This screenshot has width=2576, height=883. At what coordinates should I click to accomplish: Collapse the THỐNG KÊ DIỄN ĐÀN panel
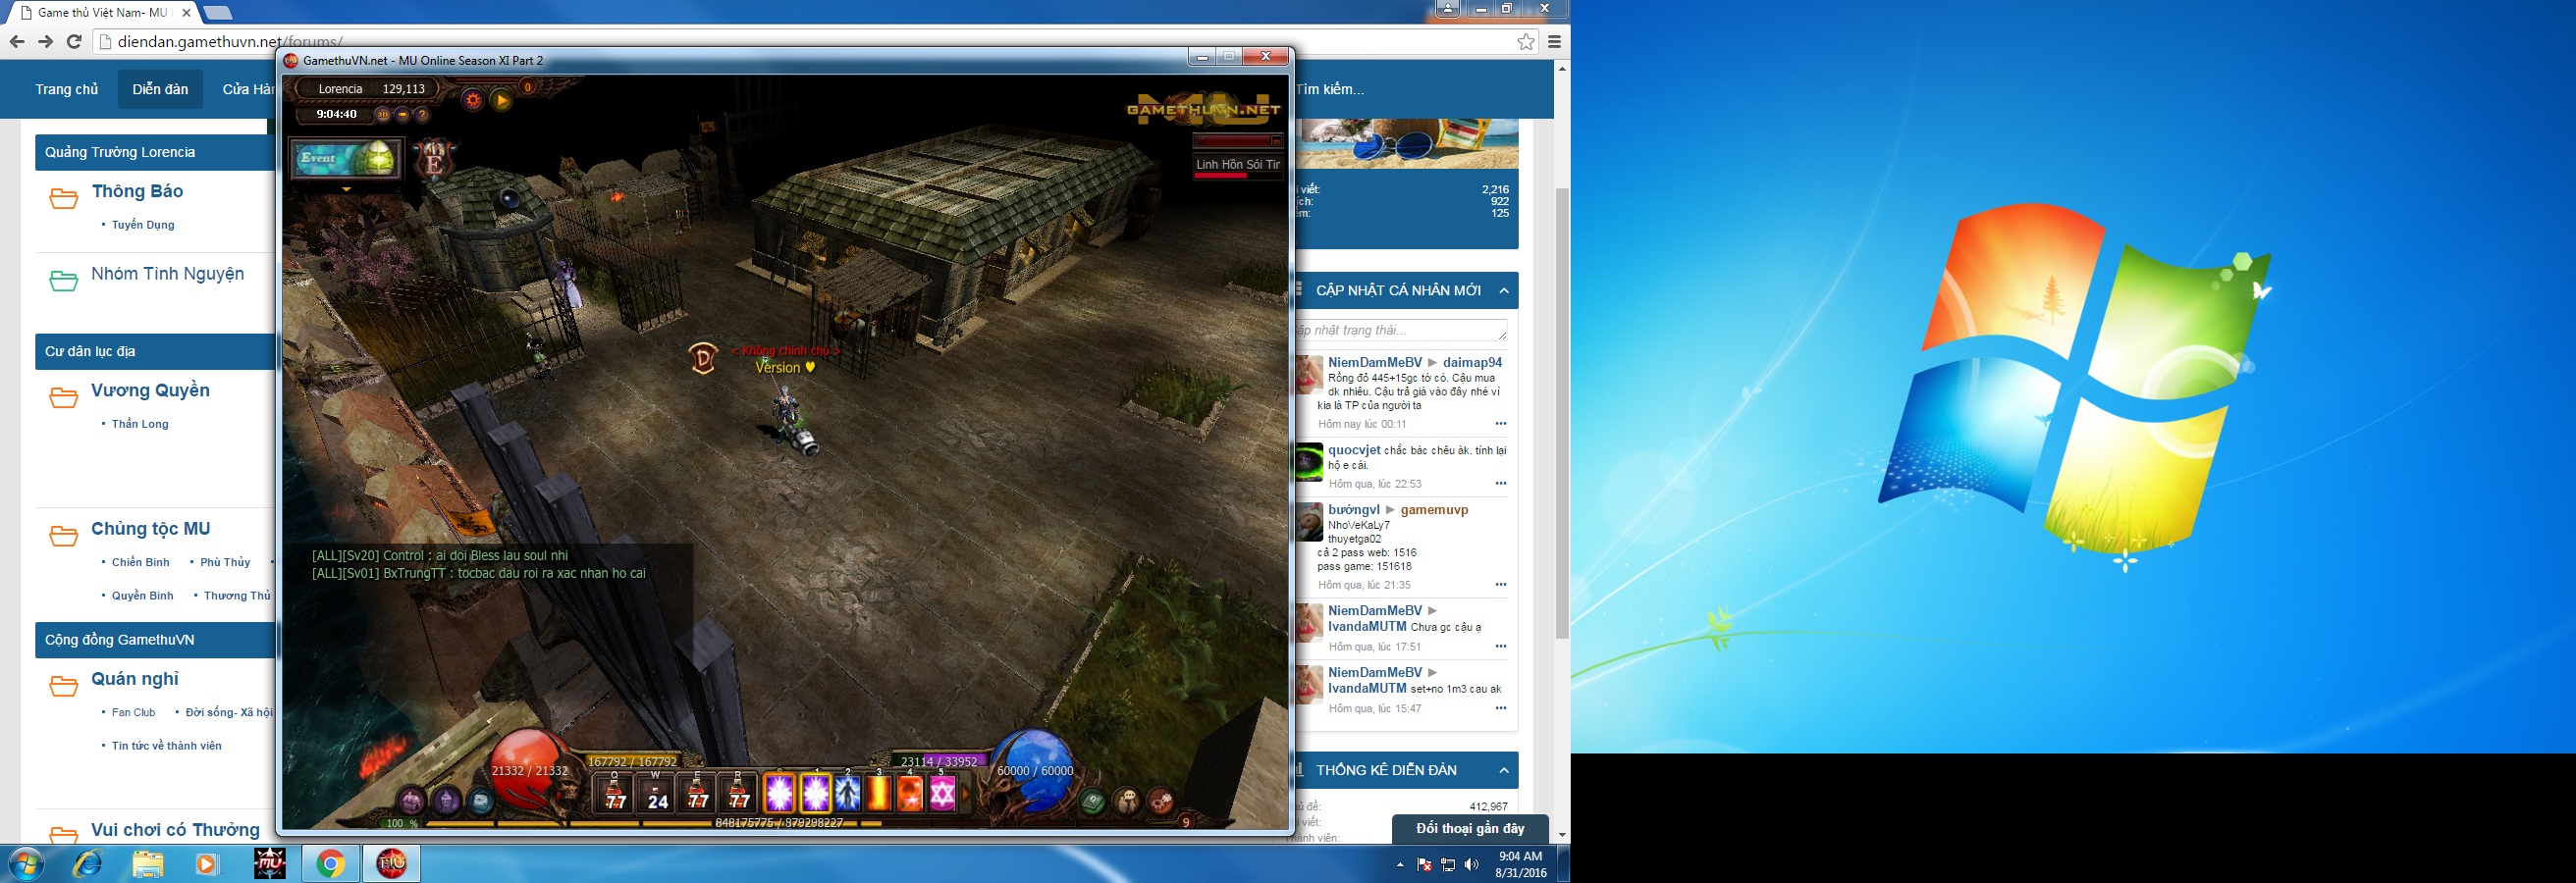coord(1504,770)
